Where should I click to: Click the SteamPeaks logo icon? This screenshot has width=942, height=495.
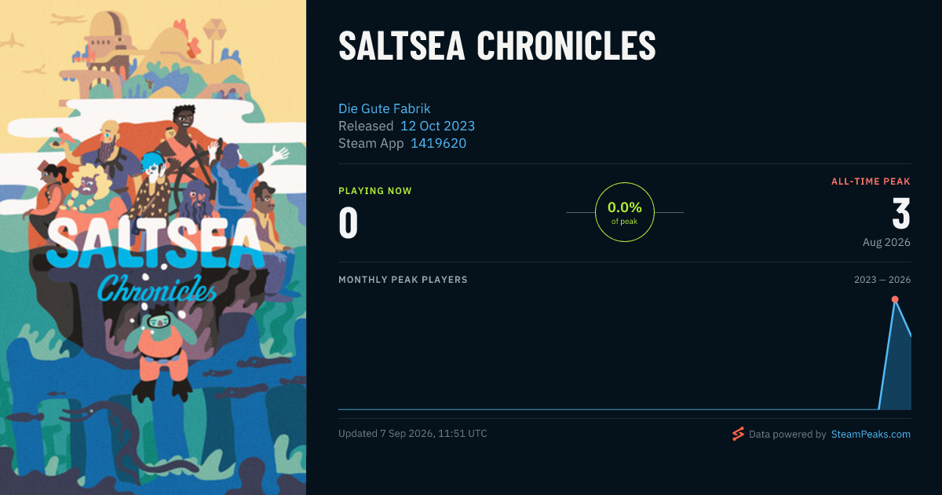click(738, 434)
